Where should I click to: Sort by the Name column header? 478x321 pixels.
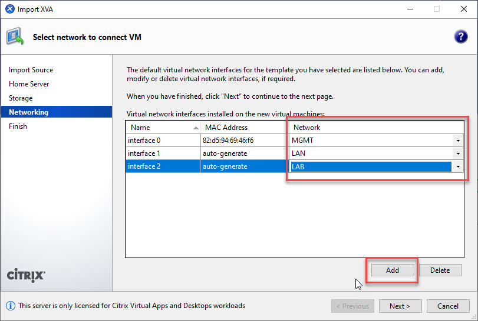(159, 128)
